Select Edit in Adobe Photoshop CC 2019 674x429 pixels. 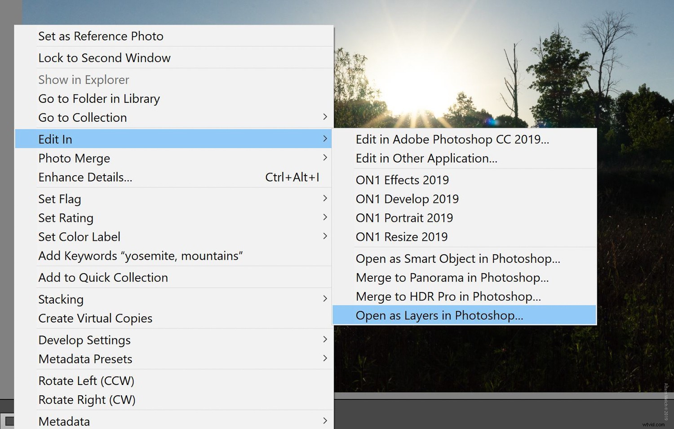pos(452,139)
